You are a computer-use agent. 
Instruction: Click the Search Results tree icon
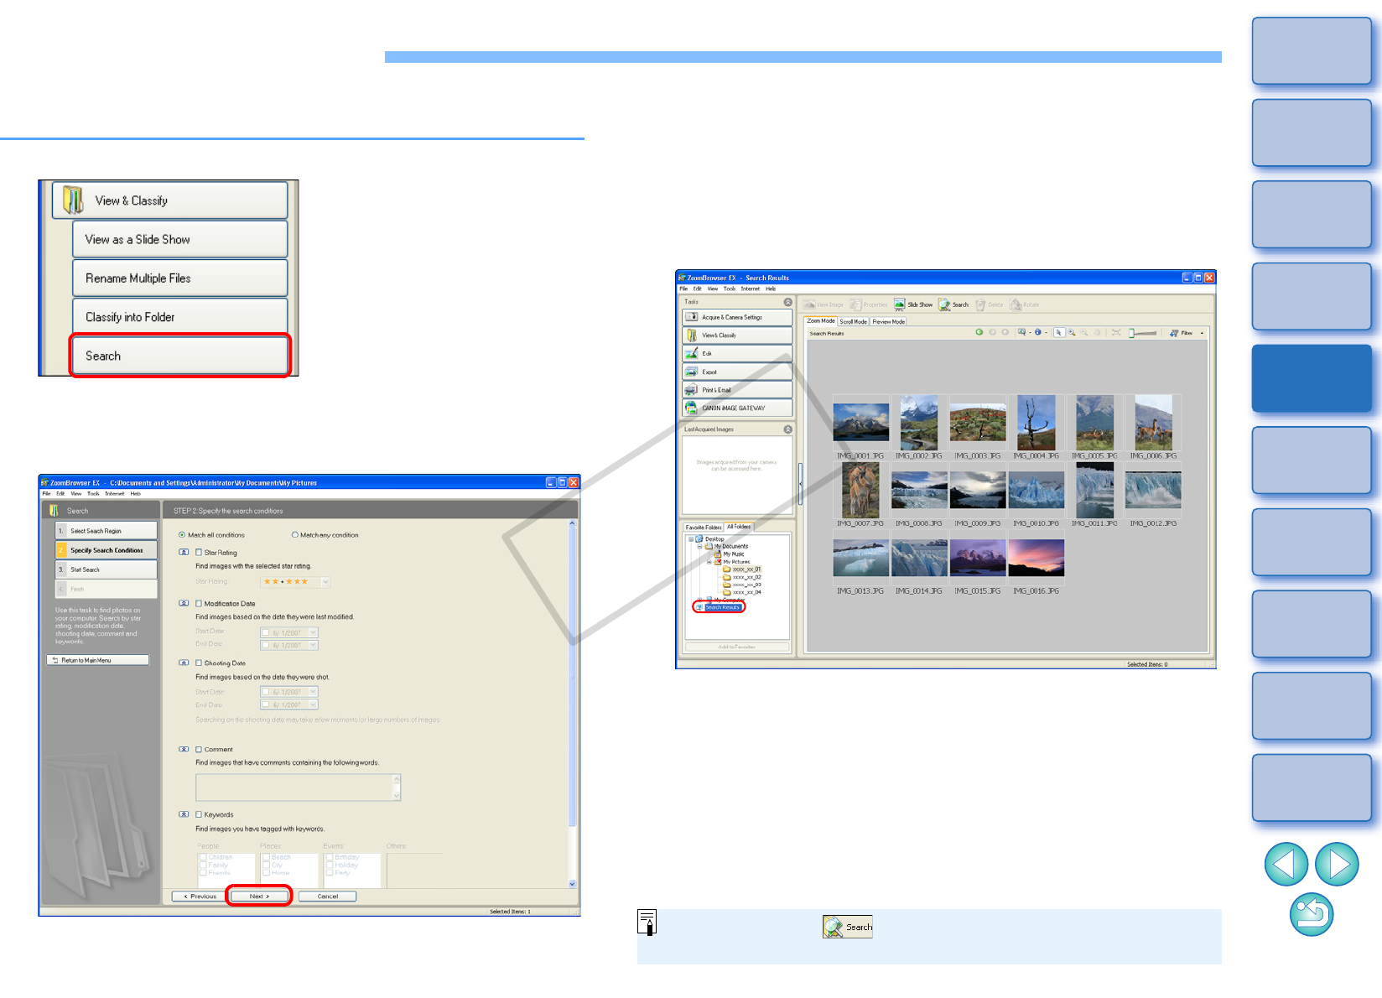(699, 607)
